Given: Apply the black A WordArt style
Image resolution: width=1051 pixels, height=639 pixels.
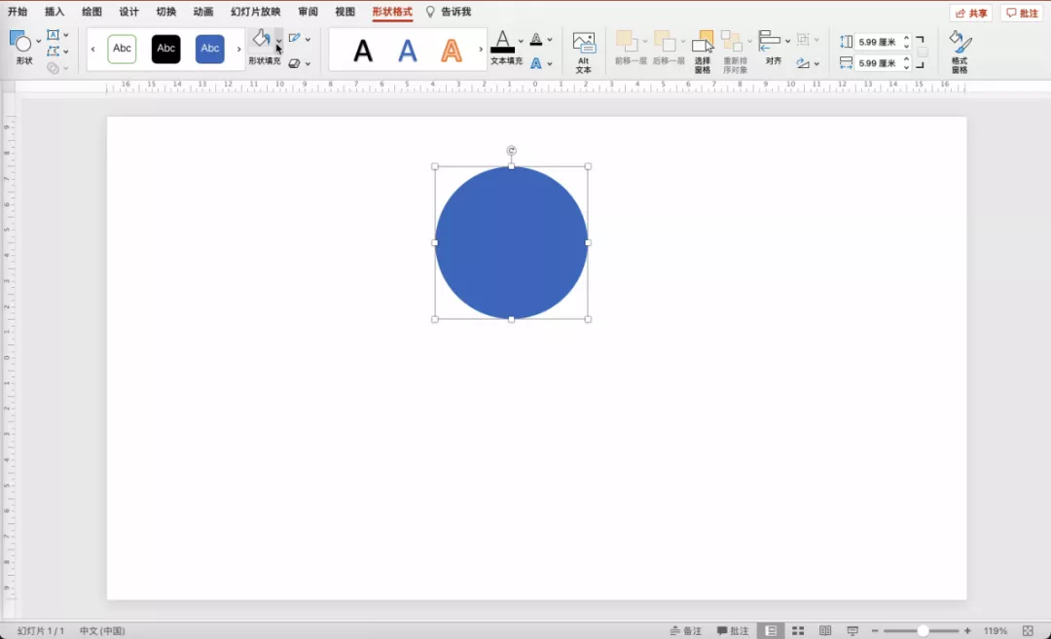Looking at the screenshot, I should click(x=363, y=51).
